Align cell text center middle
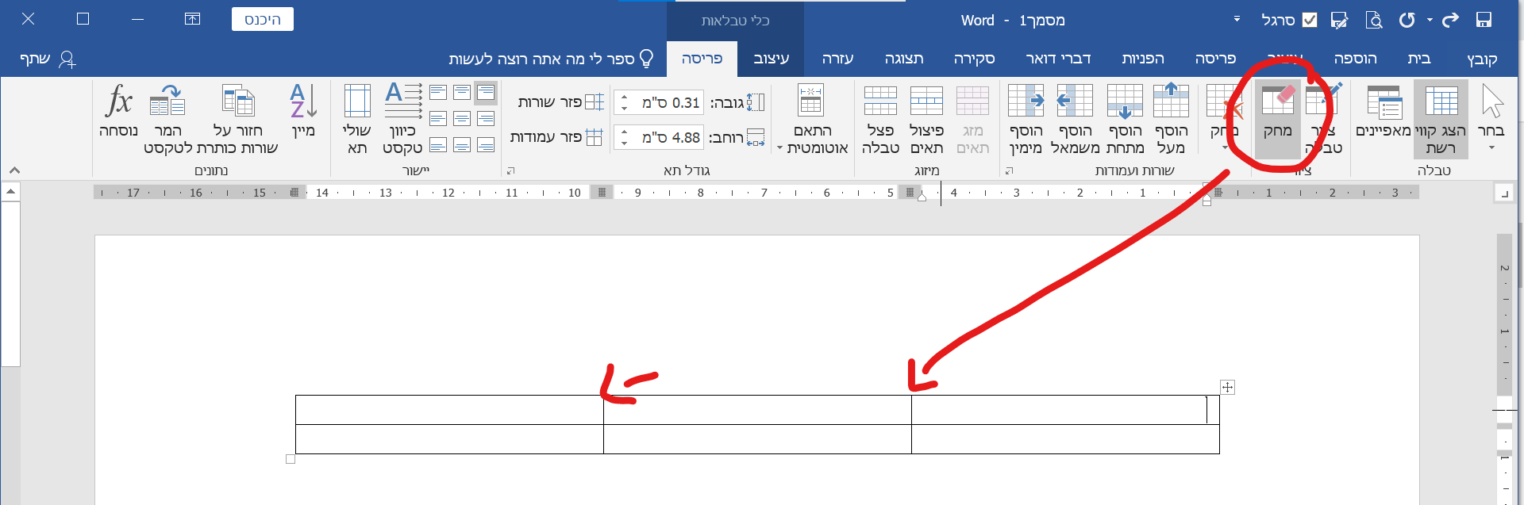This screenshot has width=1524, height=505. 462,119
